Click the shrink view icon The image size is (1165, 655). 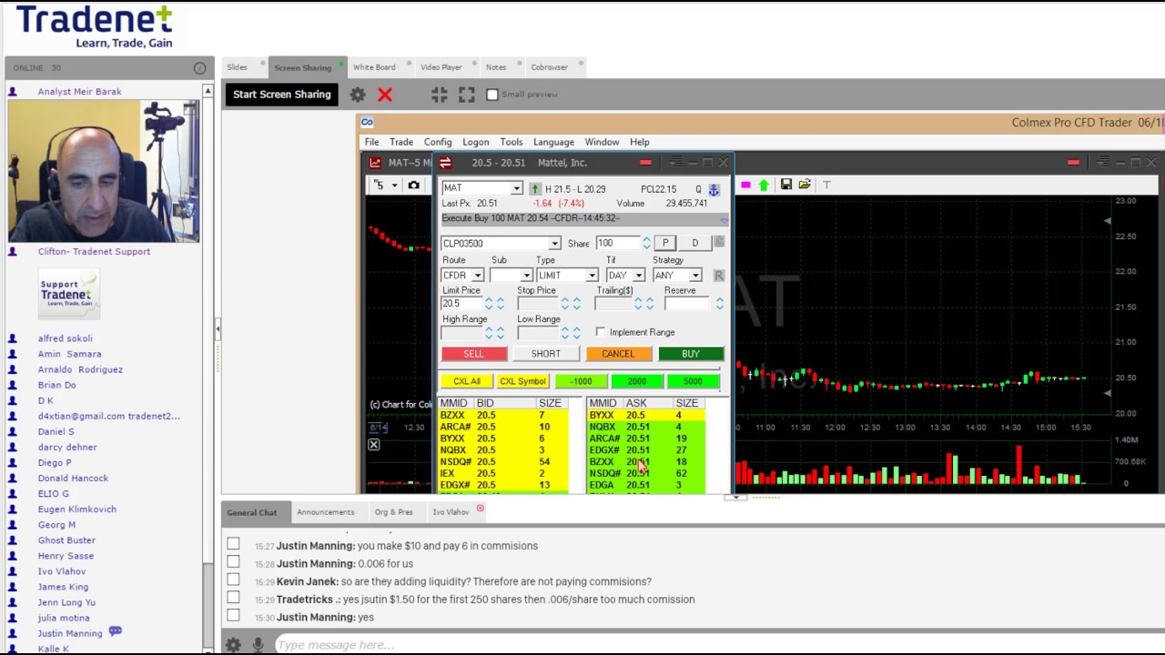[x=440, y=95]
